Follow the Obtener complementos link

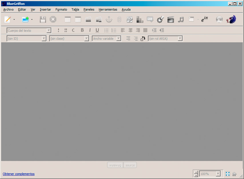click(19, 174)
